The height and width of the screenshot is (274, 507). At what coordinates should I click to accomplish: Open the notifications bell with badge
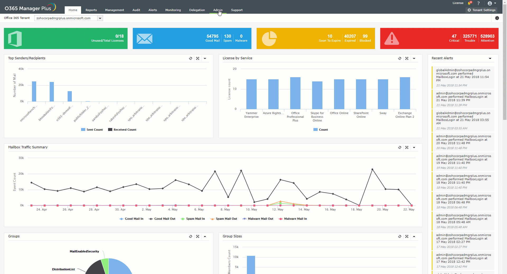pyautogui.click(x=470, y=3)
